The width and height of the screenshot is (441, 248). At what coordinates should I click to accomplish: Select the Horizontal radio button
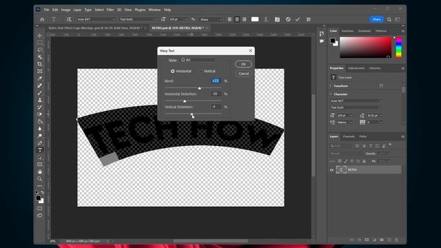point(173,72)
